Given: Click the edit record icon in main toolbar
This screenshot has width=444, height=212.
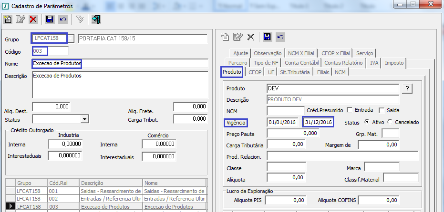Looking at the screenshot, I should 20,19.
